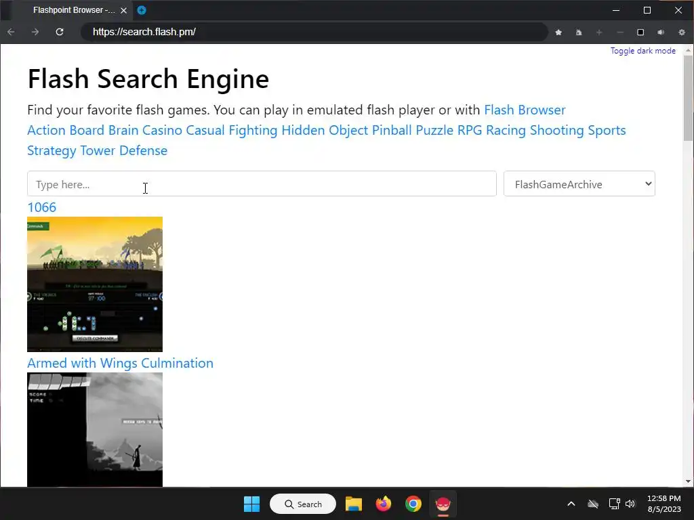This screenshot has width=694, height=520.
Task: Go to home page via house icon
Action: tap(579, 32)
